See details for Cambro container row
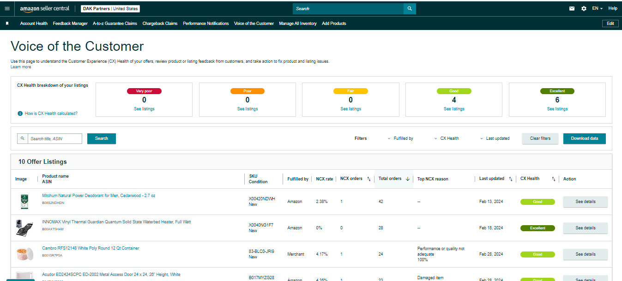This screenshot has width=622, height=281. click(586, 254)
